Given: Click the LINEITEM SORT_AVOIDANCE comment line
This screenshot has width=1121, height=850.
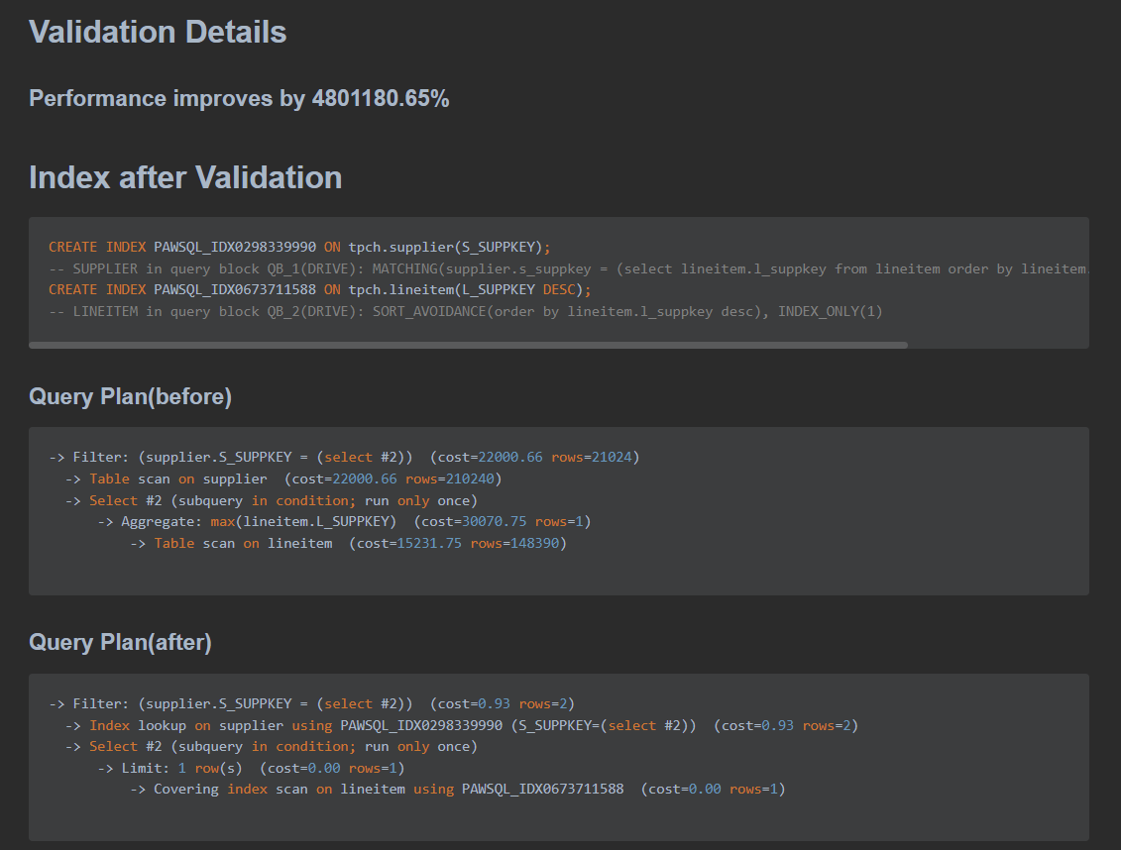Looking at the screenshot, I should [x=465, y=311].
